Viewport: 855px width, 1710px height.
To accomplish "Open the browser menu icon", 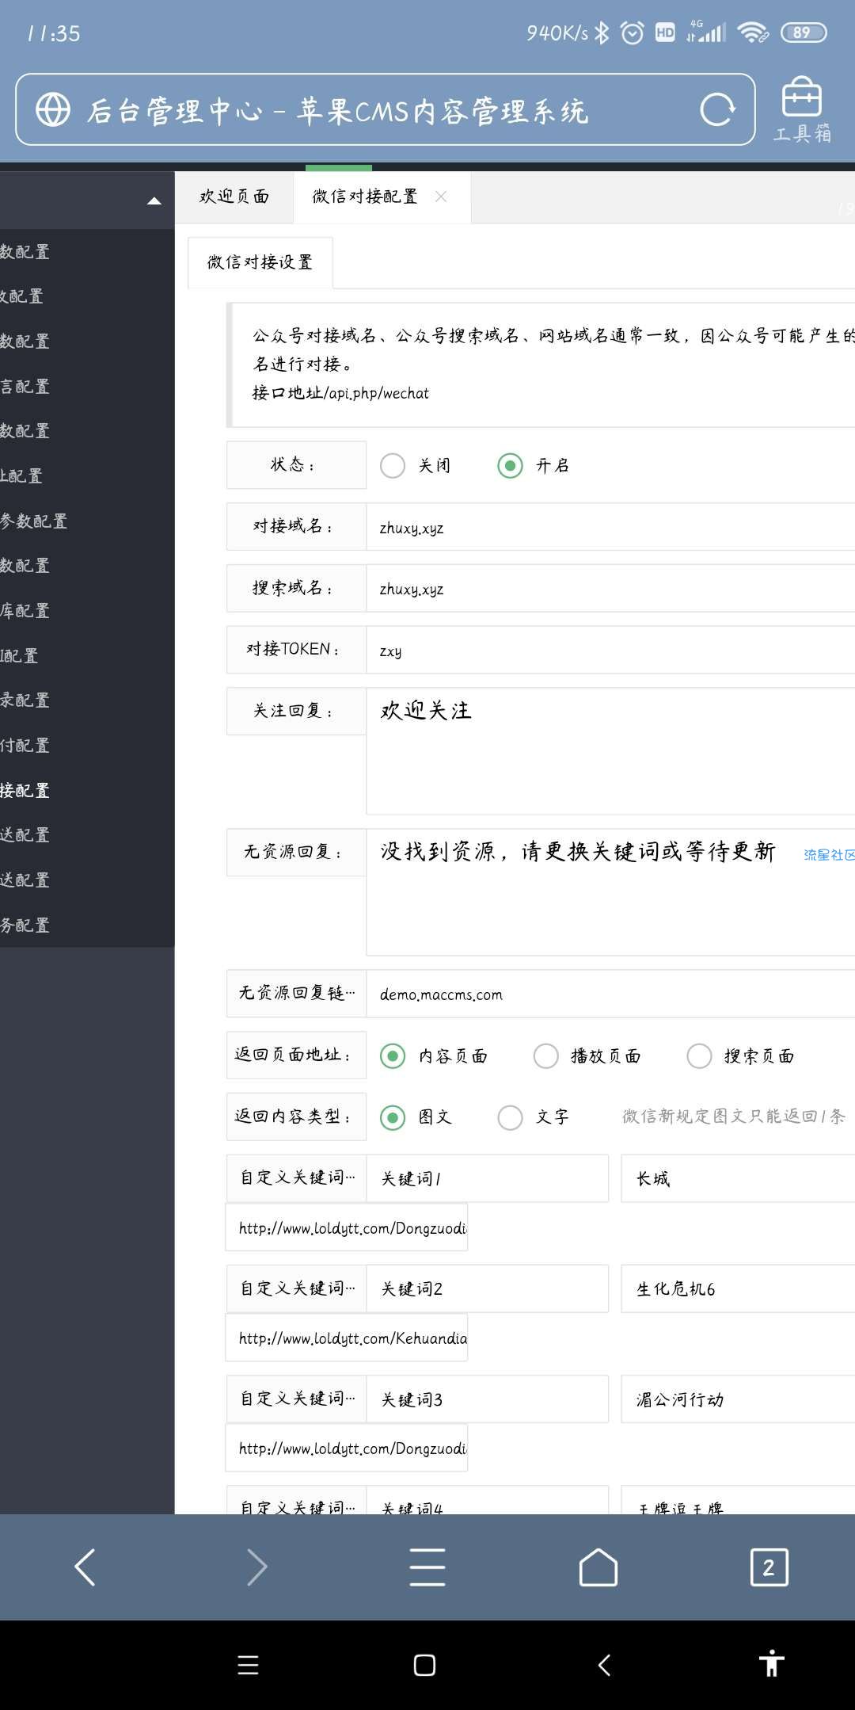I will pos(427,1567).
